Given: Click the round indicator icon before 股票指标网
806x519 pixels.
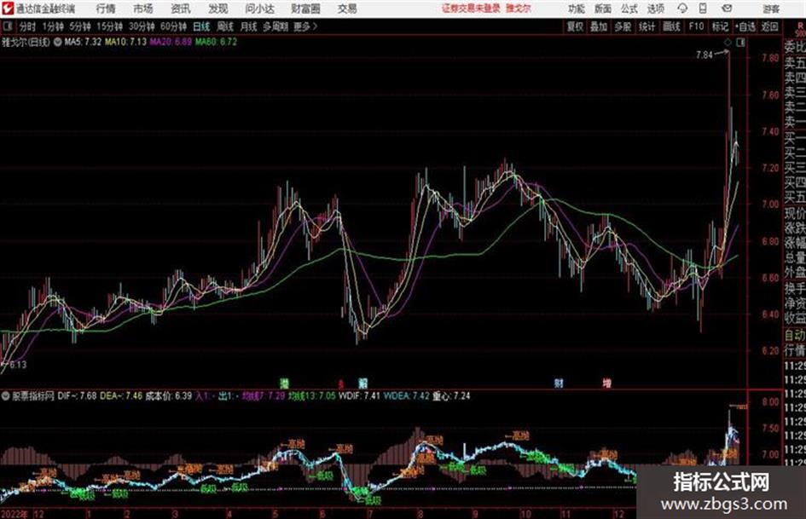Looking at the screenshot, I should tap(6, 396).
